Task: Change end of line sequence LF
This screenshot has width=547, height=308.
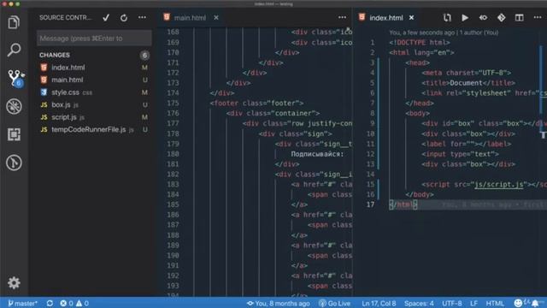Action: [x=473, y=303]
